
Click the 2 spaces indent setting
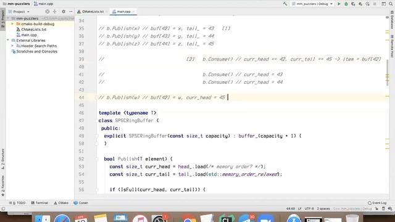(x=323, y=208)
